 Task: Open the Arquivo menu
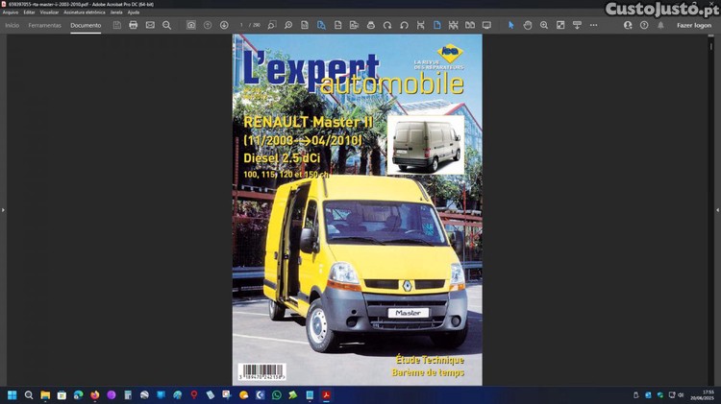coord(11,12)
